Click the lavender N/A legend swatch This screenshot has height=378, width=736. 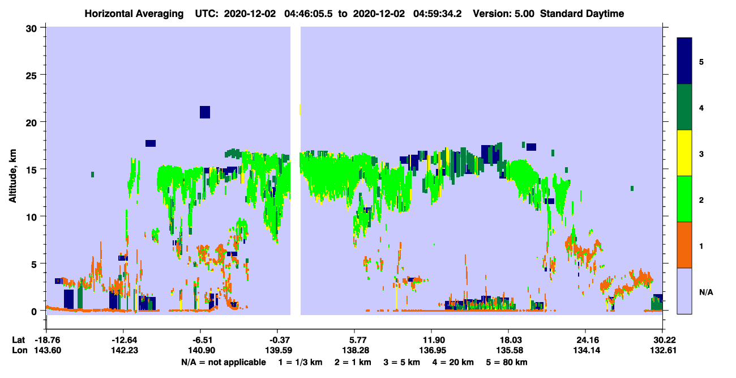point(684,290)
